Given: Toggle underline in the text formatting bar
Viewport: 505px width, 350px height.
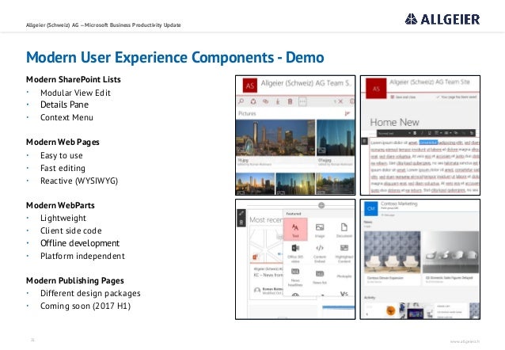Looking at the screenshot, I should click(x=429, y=133).
